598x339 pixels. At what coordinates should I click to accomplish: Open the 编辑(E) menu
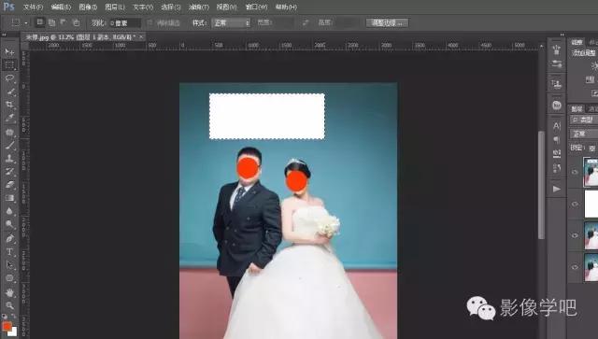tap(61, 7)
